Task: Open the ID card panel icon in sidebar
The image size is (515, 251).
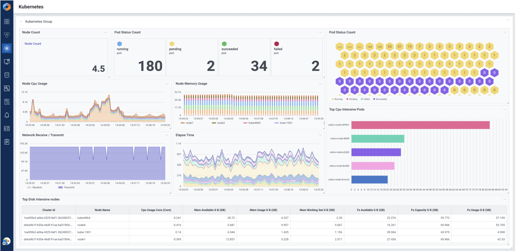Action: tap(6, 128)
